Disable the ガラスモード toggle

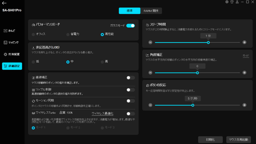[x=130, y=26]
